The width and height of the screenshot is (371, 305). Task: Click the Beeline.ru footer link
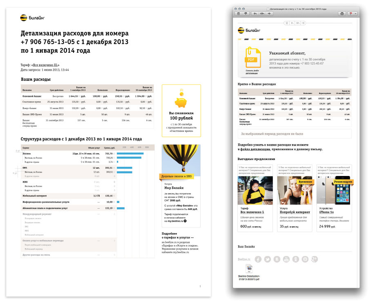[x=244, y=259]
